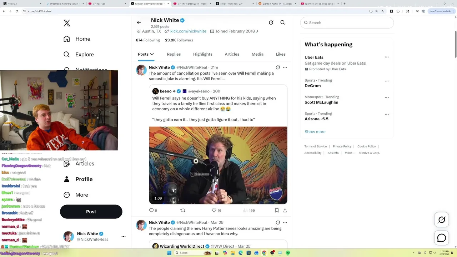
Task: Open the Arizona -5.5 trending topic
Action: tap(347, 116)
